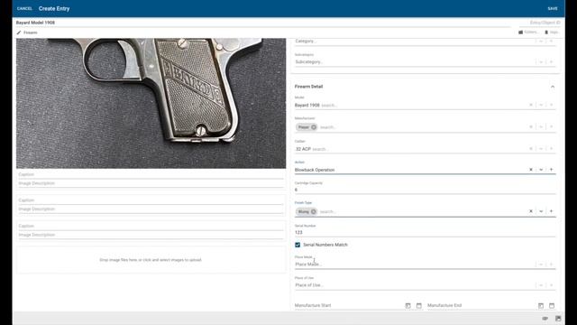This screenshot has width=577, height=325.
Task: Open the Place Made dropdown arrow
Action: click(x=541, y=265)
